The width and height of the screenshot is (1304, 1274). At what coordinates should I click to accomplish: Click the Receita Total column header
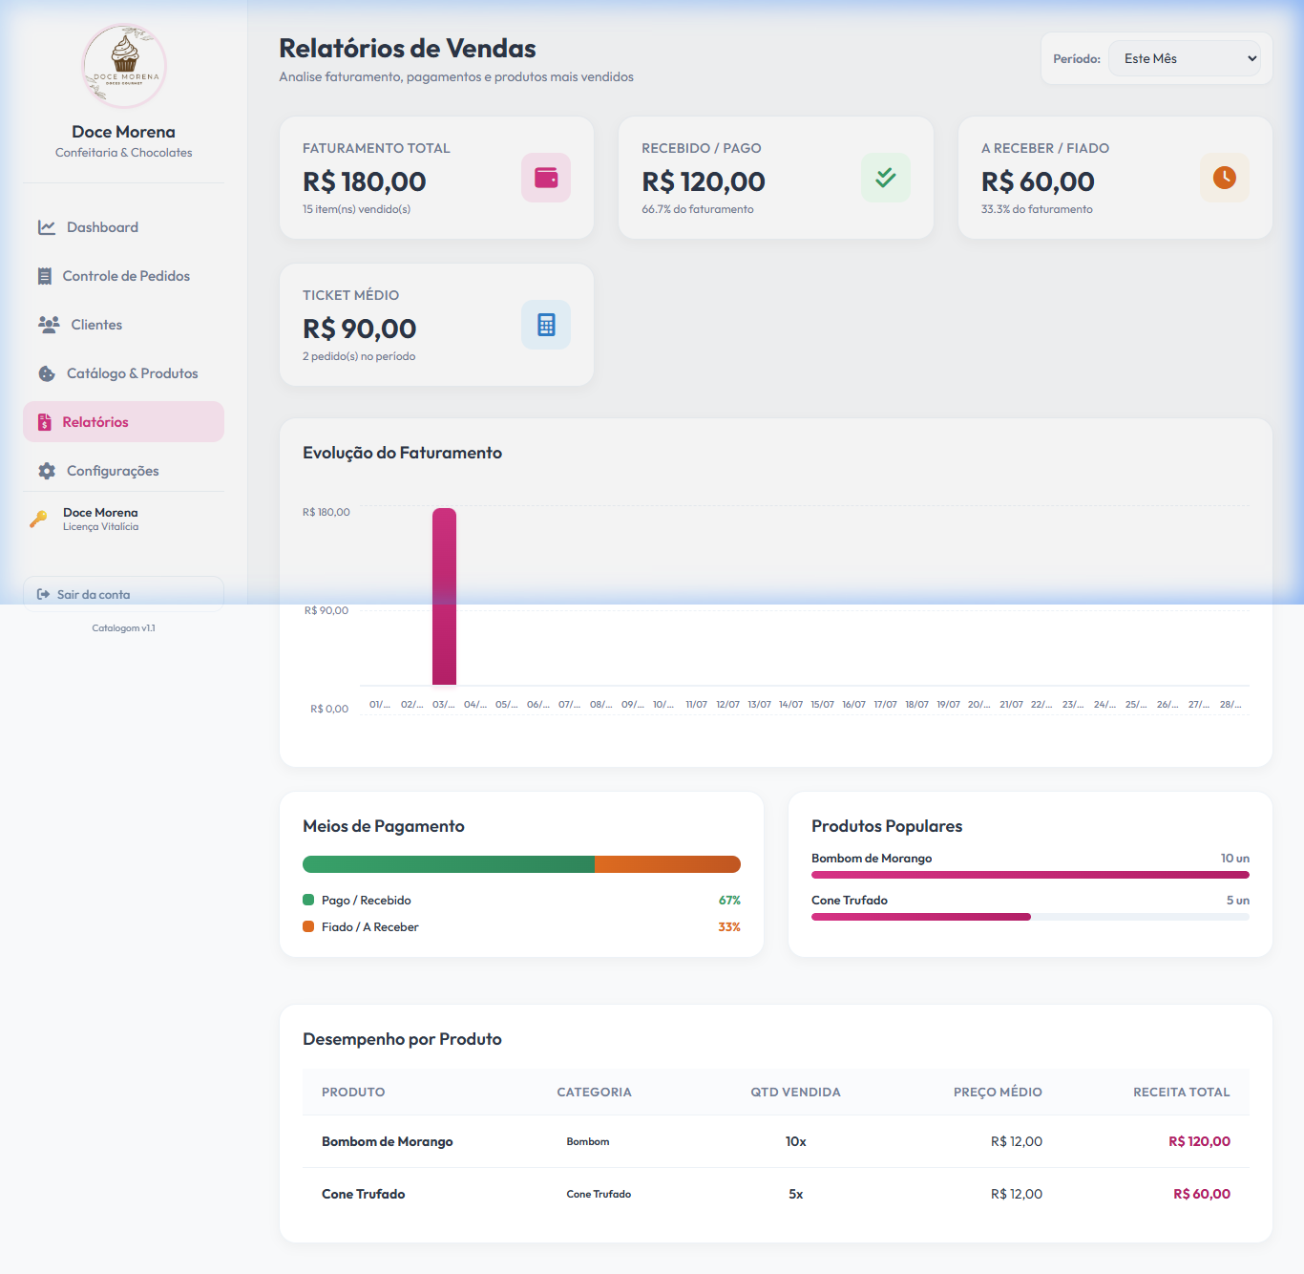click(x=1181, y=1092)
